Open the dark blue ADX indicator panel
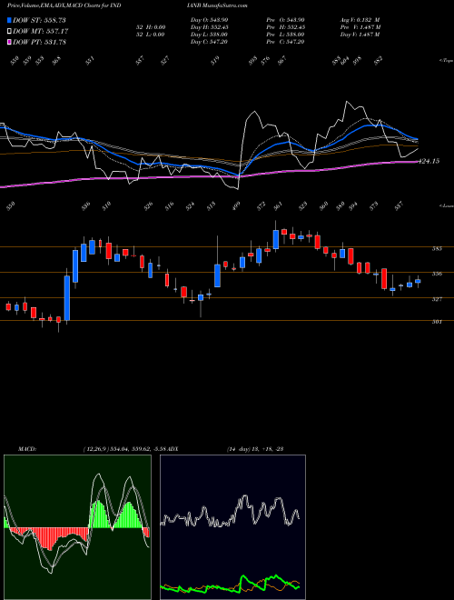454x600 pixels. pos(232,527)
